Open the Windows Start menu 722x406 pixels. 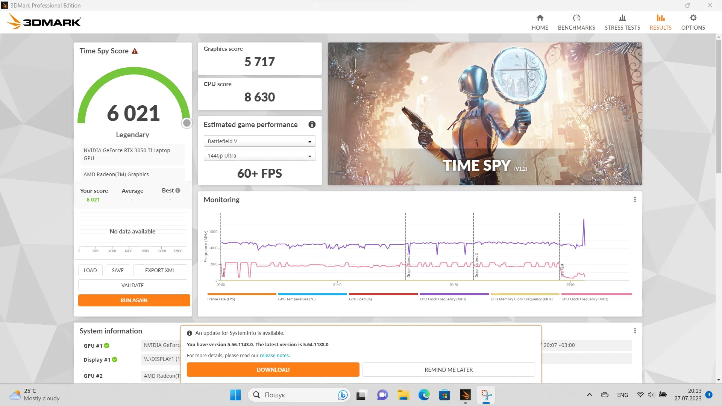(x=235, y=395)
